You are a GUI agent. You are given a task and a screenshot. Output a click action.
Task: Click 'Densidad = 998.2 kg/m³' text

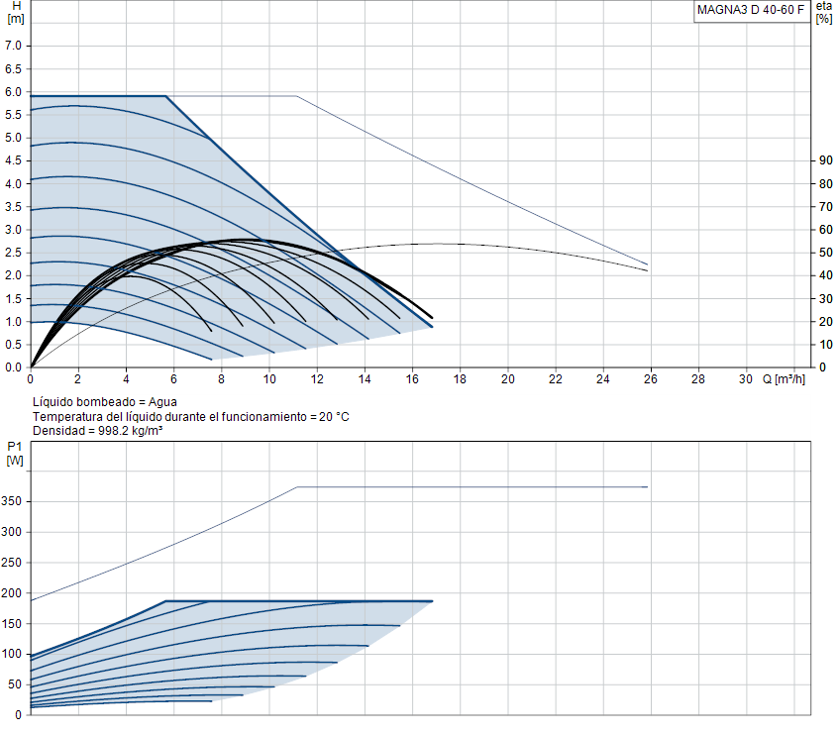click(x=97, y=431)
